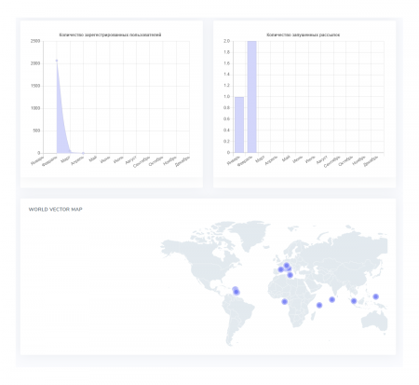The height and width of the screenshot is (385, 419).
Task: Click 'Октябрь' label under the mailings chart
Action: [345, 161]
